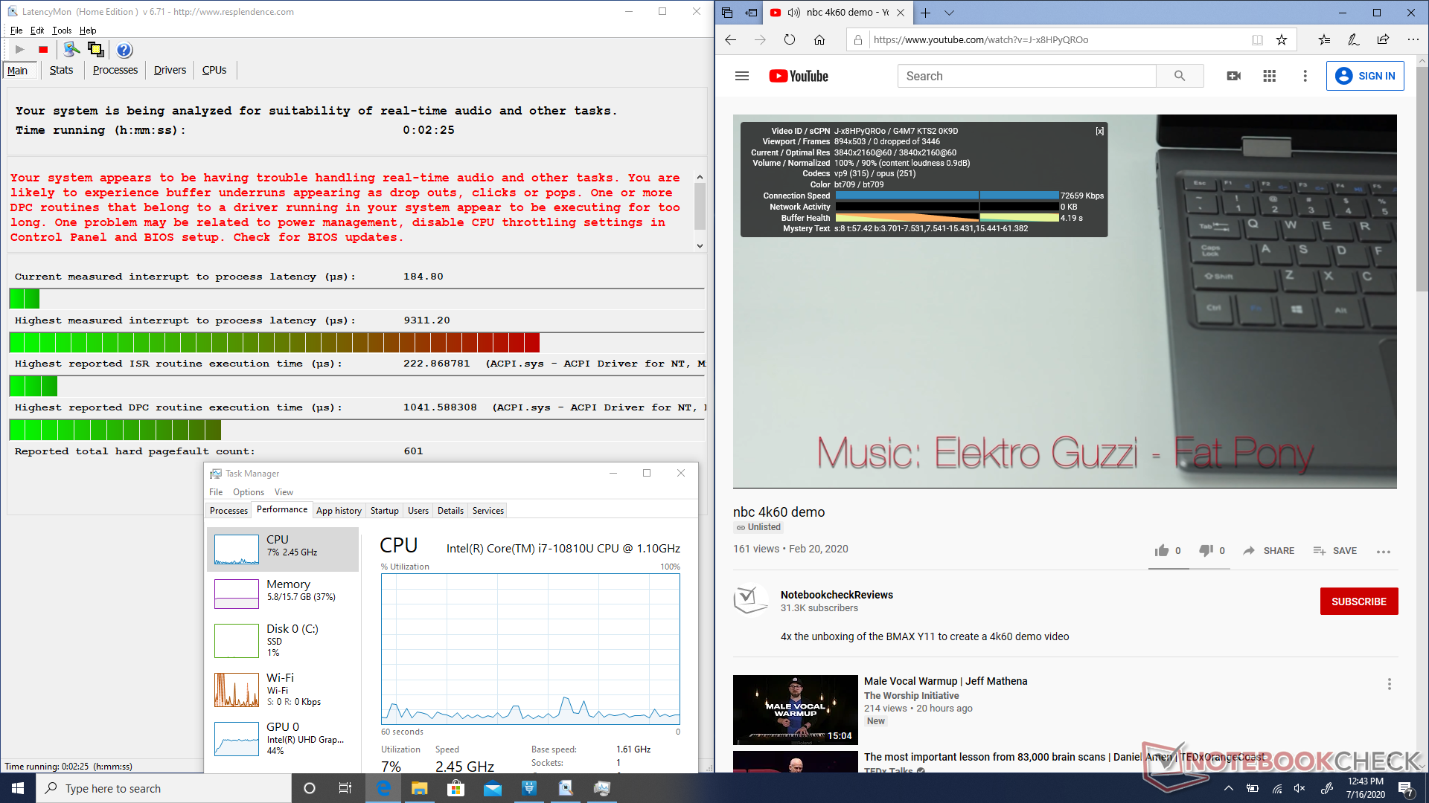Viewport: 1429px width, 803px height.
Task: Open Microsoft Store from taskbar
Action: pyautogui.click(x=455, y=788)
